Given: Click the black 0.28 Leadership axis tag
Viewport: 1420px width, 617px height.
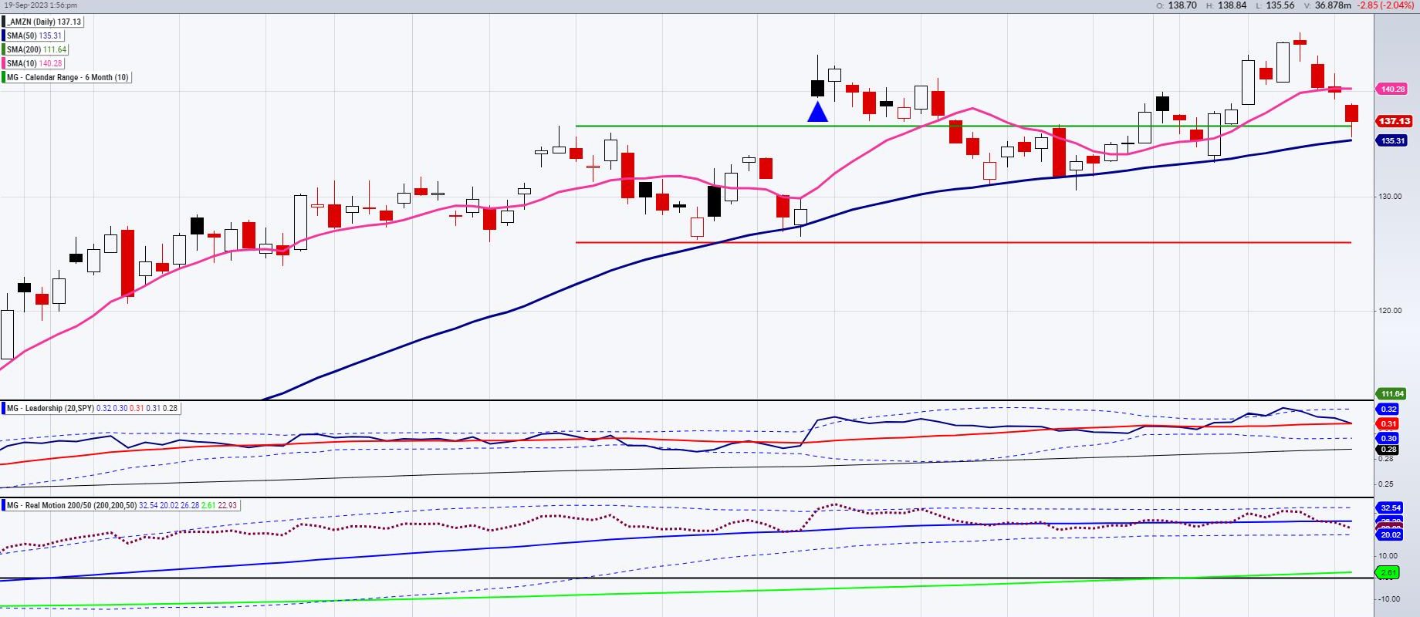Looking at the screenshot, I should point(1388,449).
